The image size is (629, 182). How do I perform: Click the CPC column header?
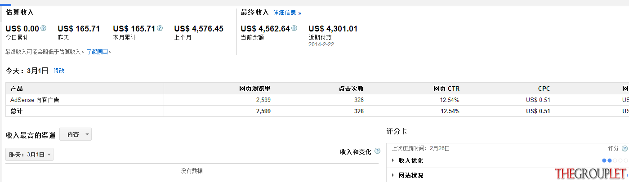[x=544, y=89]
